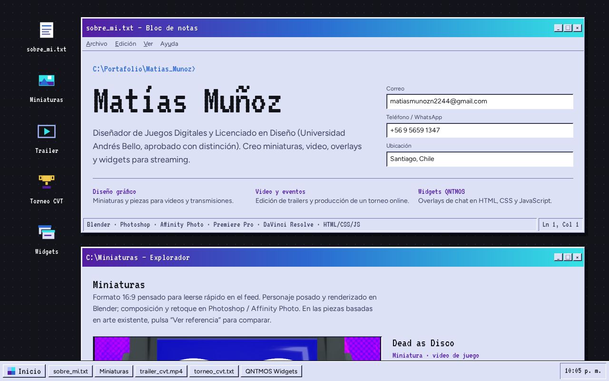Click the Video y eventos heading
This screenshot has height=381, width=609.
280,192
